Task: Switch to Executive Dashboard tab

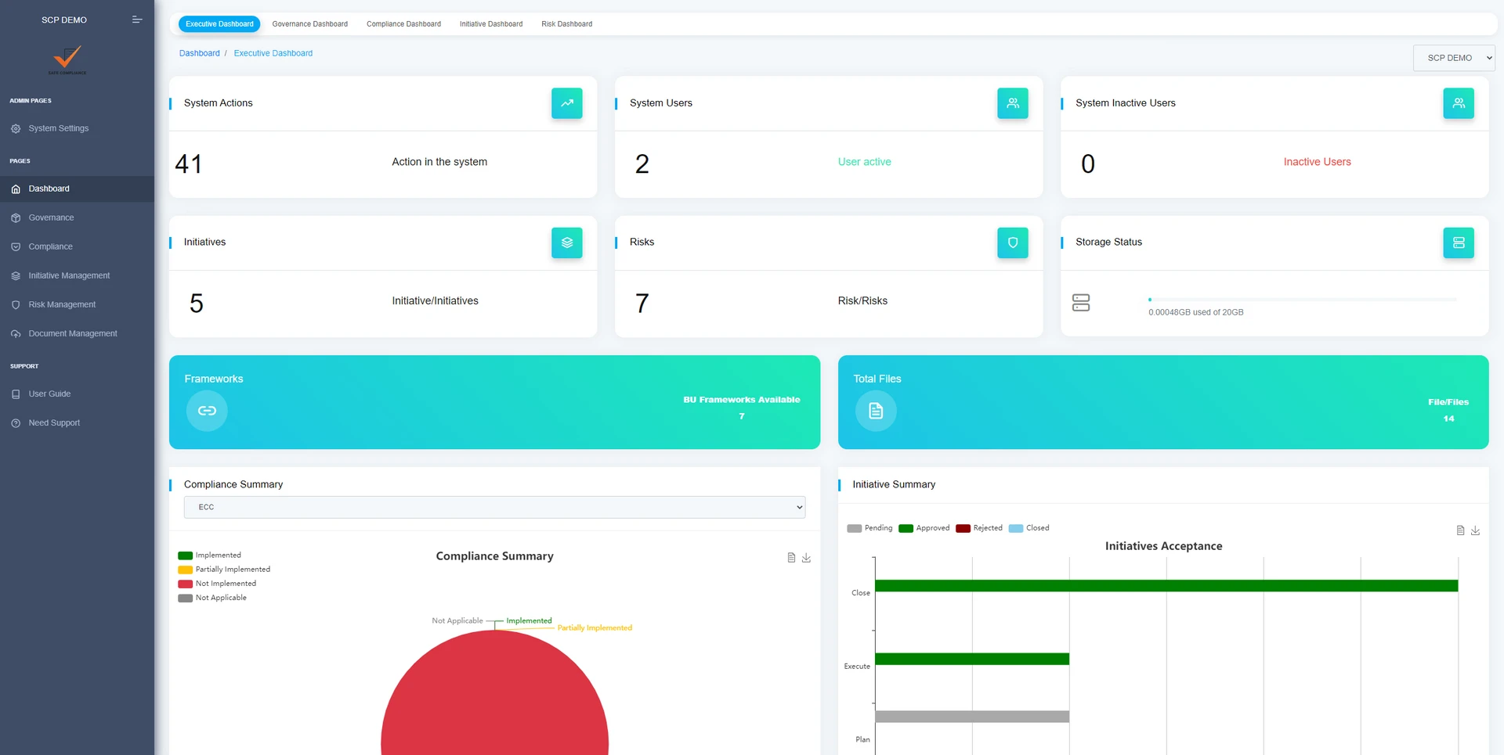Action: coord(219,24)
